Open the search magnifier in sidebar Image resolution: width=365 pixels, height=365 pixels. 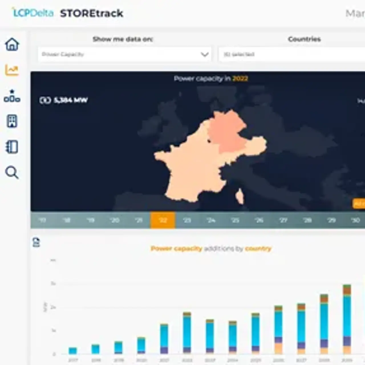tap(12, 173)
